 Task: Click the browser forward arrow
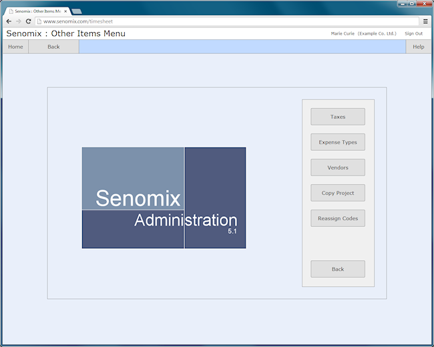point(19,21)
